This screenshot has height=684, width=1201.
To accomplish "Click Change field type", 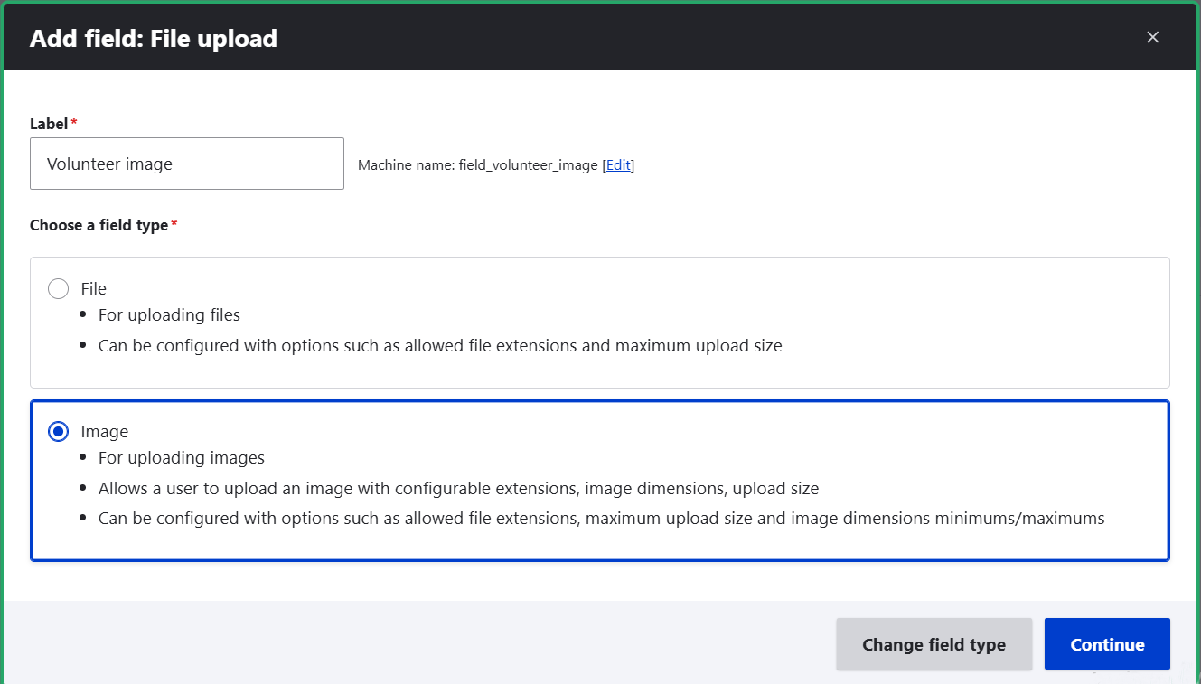I will click(x=934, y=643).
